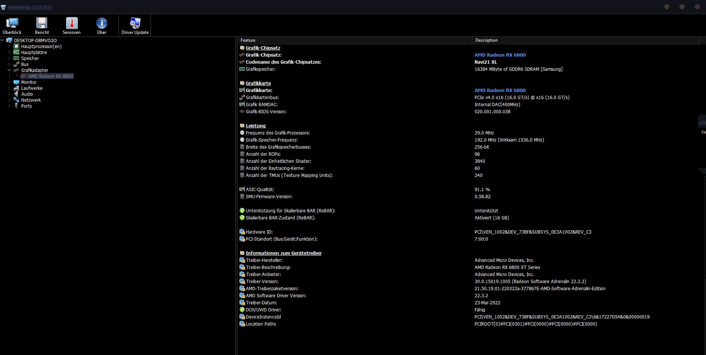Collapse the Grafikadapter tree node
The width and height of the screenshot is (706, 355).
[x=9, y=70]
